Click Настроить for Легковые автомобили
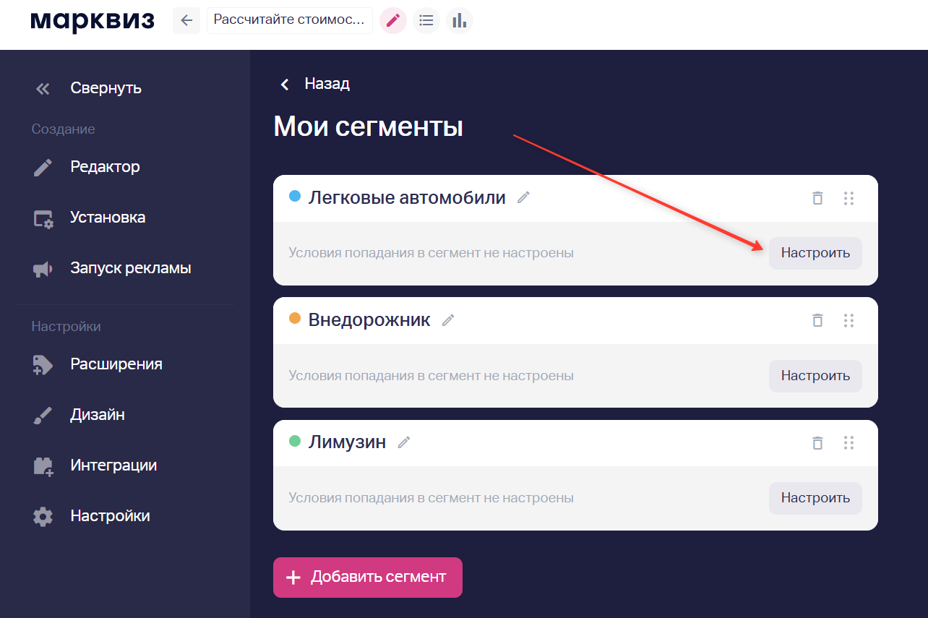The image size is (928, 618). coord(815,253)
